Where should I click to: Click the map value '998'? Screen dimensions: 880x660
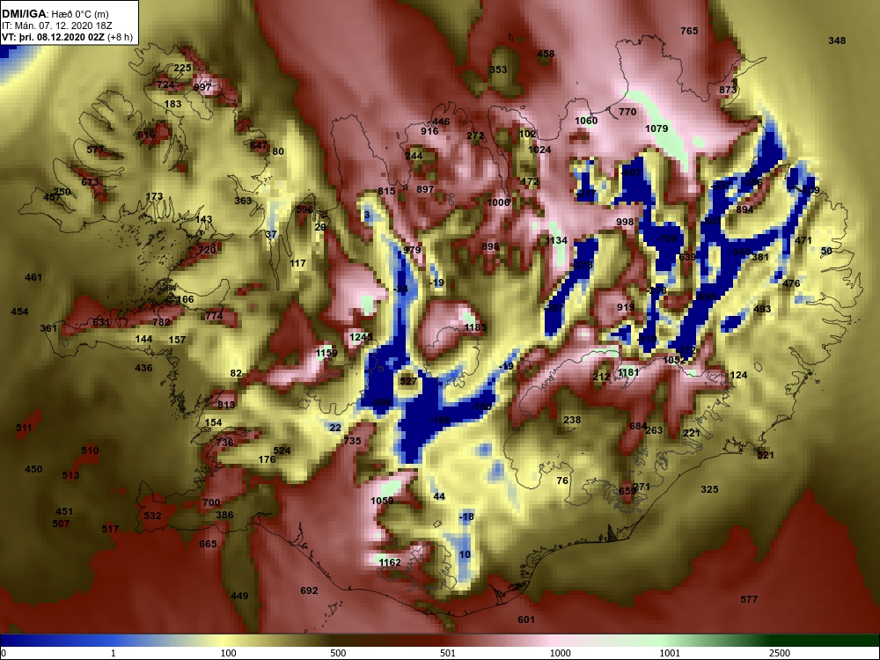pos(625,222)
